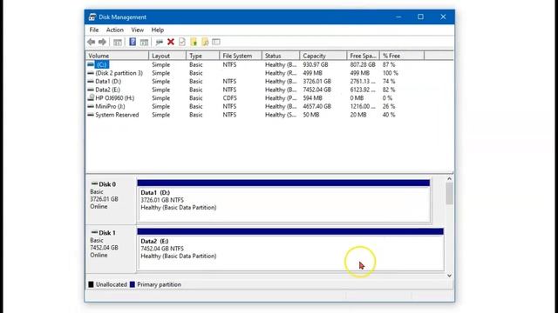This screenshot has height=313, width=558.
Task: Sort by the File System column header
Action: [x=241, y=56]
